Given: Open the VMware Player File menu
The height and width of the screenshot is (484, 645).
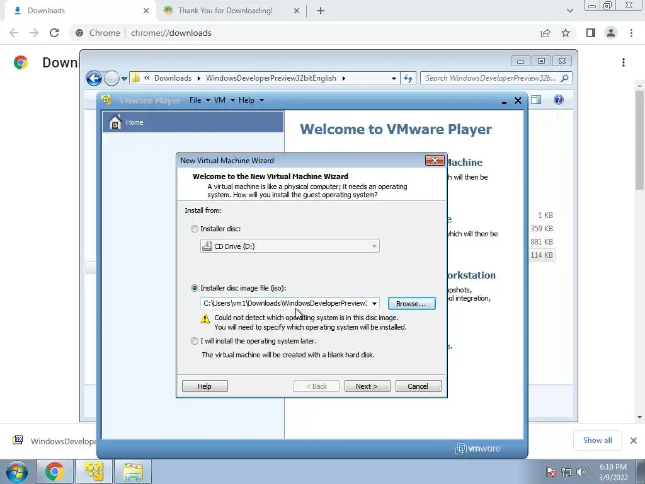Looking at the screenshot, I should point(200,100).
